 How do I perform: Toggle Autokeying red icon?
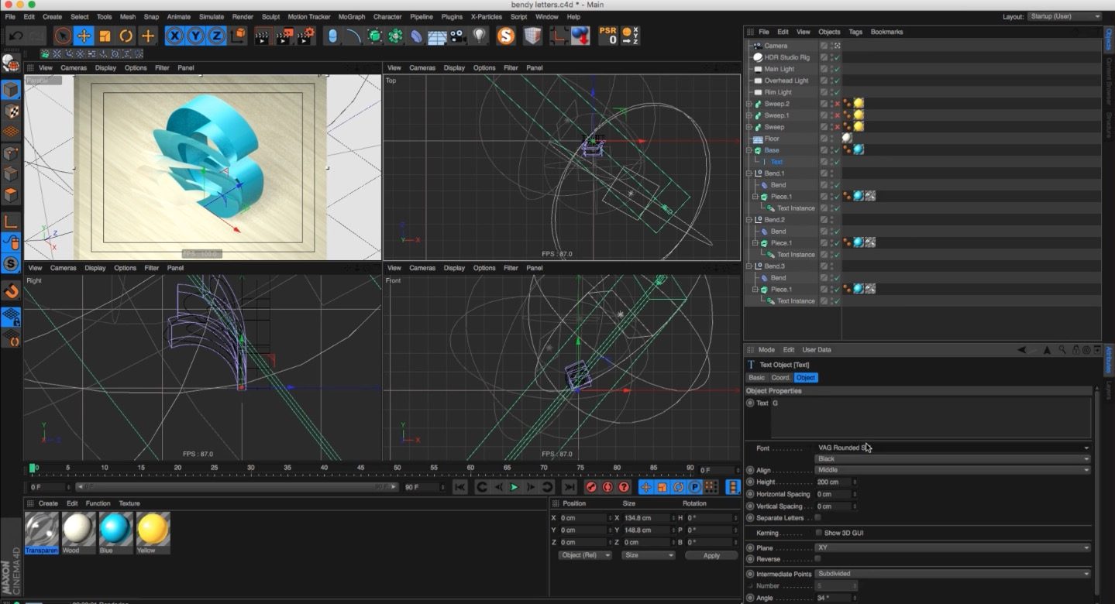607,487
